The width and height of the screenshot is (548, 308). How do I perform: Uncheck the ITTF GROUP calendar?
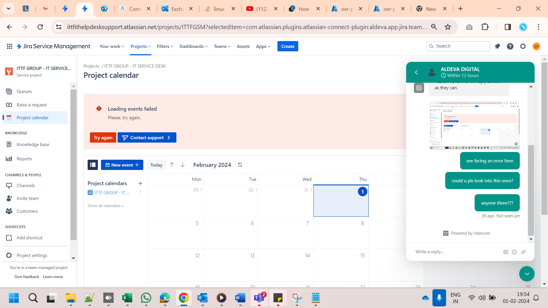pyautogui.click(x=90, y=193)
